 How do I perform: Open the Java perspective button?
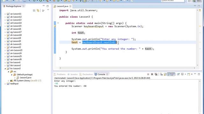point(197,1)
